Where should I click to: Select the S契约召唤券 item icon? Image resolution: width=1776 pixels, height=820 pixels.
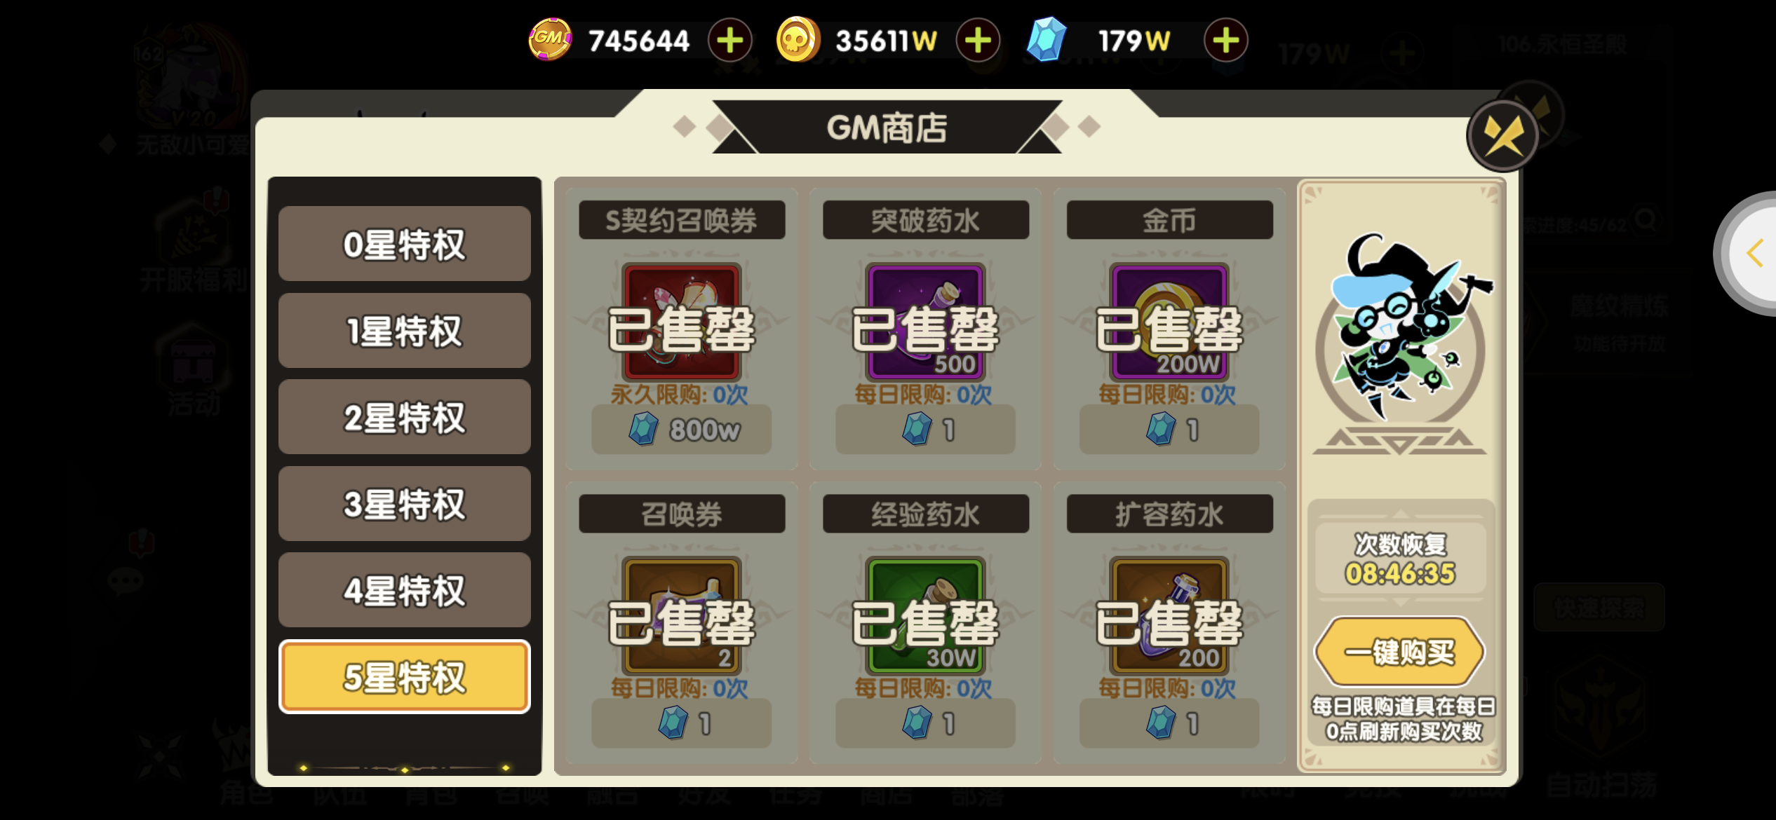pos(681,322)
